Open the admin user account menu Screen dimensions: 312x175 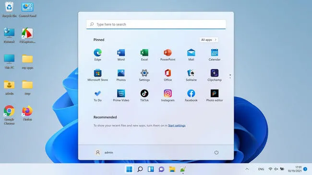[x=104, y=153]
